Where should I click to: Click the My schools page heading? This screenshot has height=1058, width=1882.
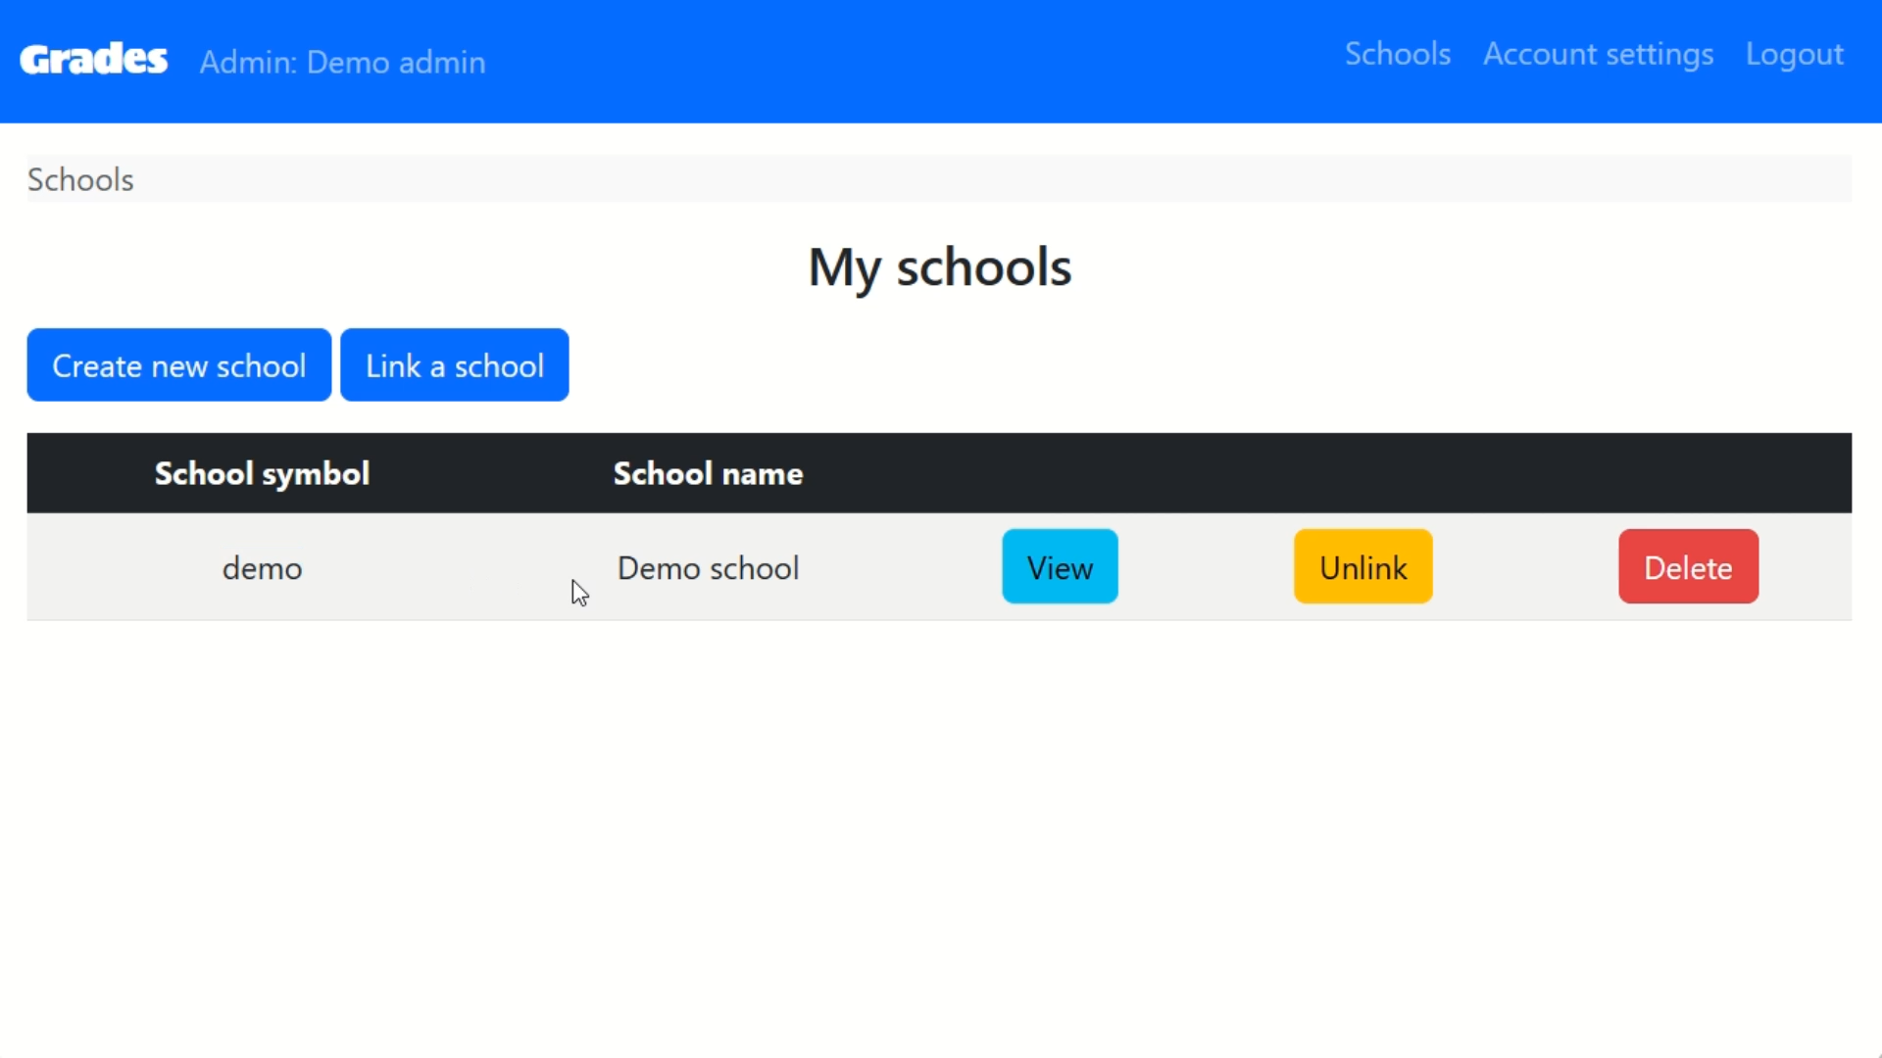tap(939, 267)
